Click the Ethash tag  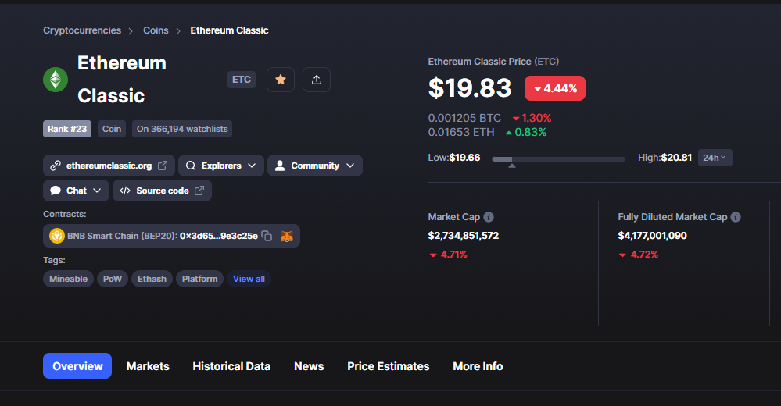(x=152, y=279)
